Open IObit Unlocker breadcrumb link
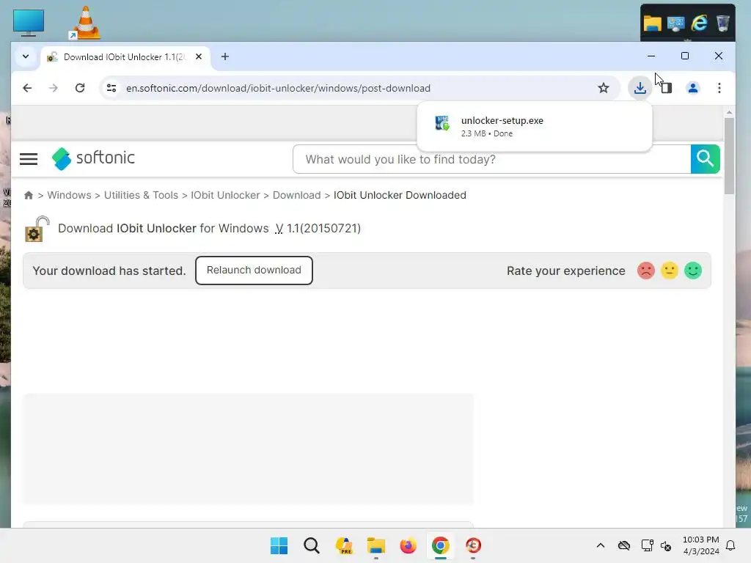Screen dimensions: 751x563 tap(225, 195)
